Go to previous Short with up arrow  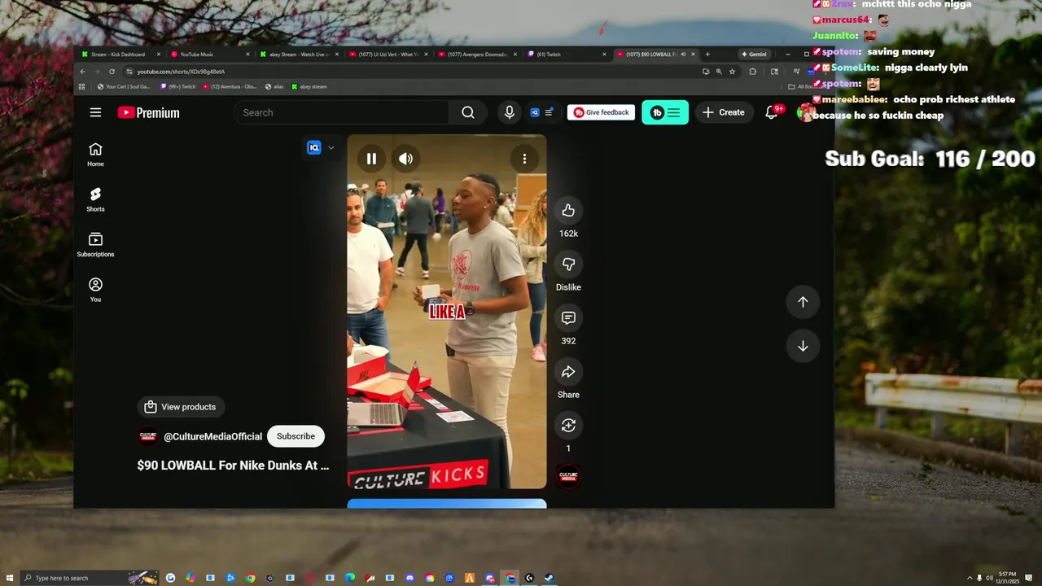click(803, 302)
